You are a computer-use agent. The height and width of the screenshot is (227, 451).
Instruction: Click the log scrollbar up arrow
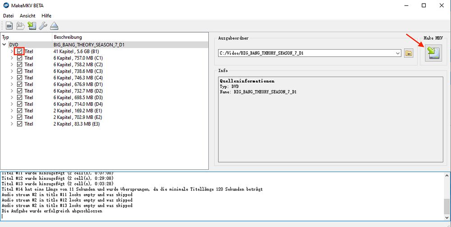point(447,175)
